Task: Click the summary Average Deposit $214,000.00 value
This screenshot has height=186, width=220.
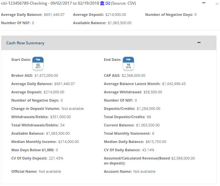Action: [54, 92]
